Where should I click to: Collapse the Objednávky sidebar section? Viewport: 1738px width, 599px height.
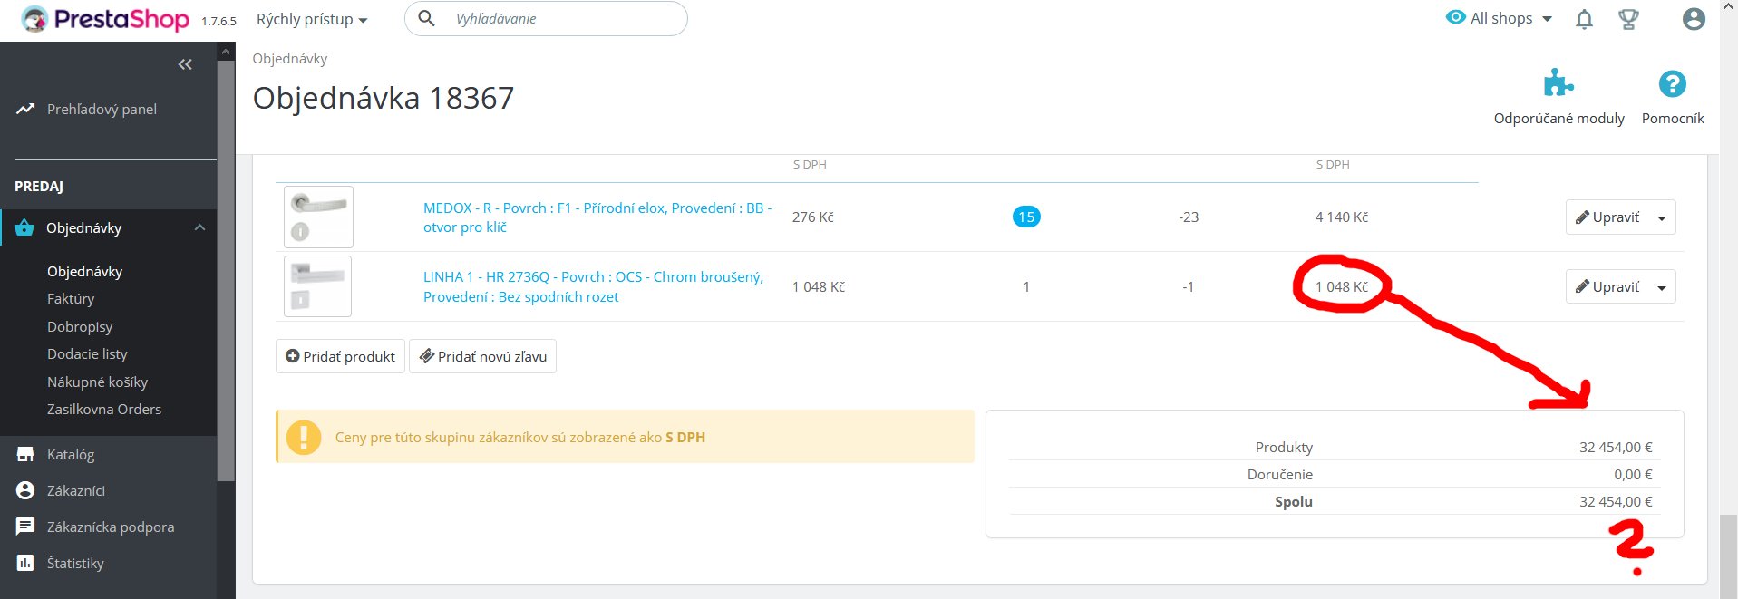pyautogui.click(x=199, y=227)
